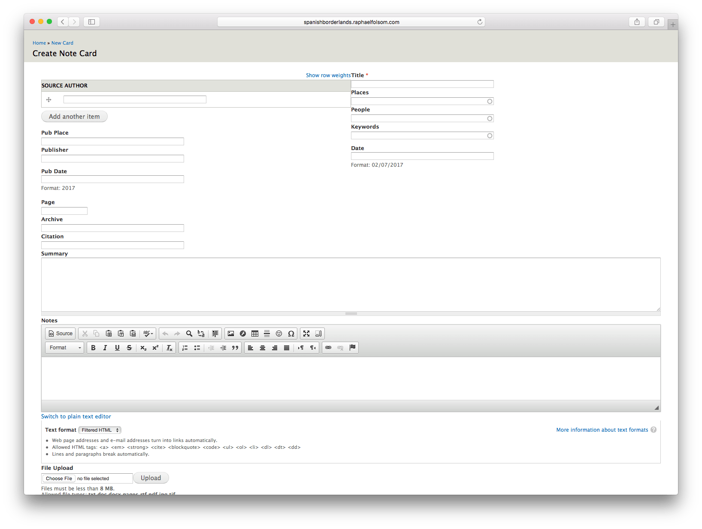Click the Justify alignment icon
This screenshot has height=529, width=702.
(x=287, y=348)
